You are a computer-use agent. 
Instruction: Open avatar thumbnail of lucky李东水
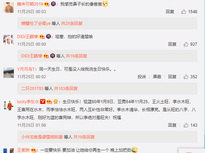(x=9, y=105)
